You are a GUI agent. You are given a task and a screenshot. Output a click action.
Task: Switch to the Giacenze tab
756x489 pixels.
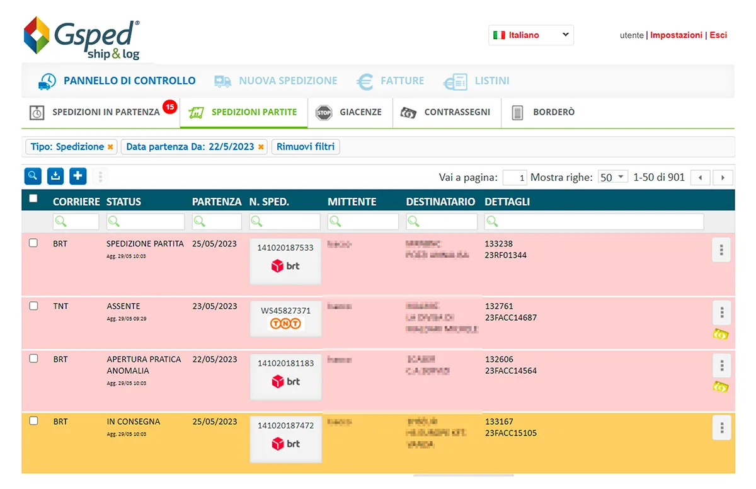pos(351,112)
